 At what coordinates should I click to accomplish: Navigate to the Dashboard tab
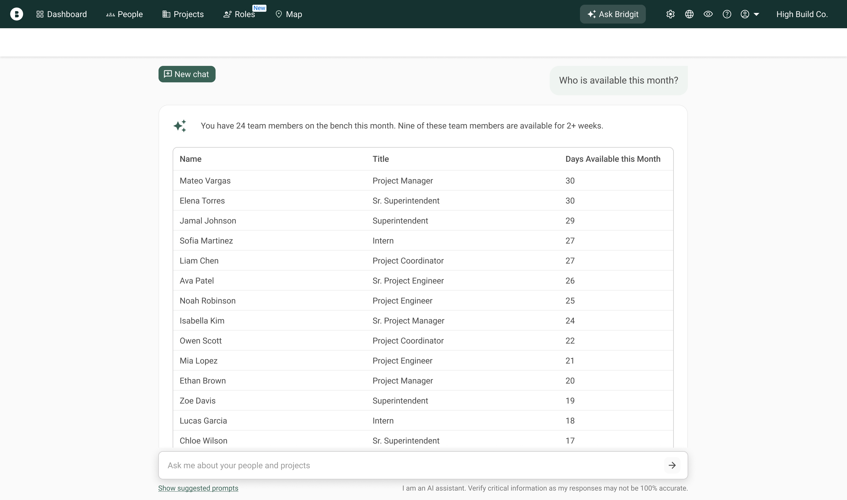pos(62,14)
